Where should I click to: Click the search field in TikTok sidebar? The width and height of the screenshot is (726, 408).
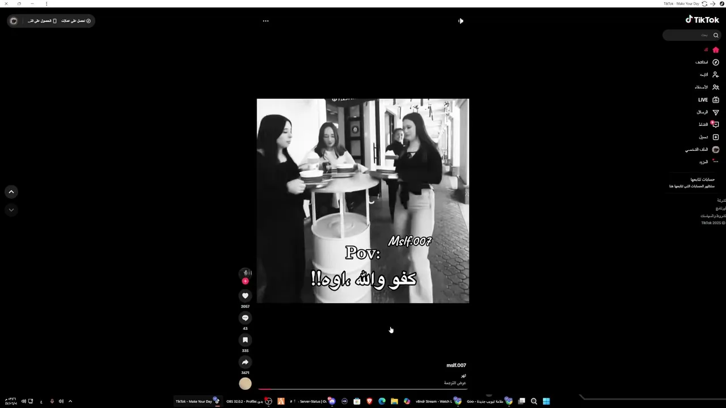(693, 35)
